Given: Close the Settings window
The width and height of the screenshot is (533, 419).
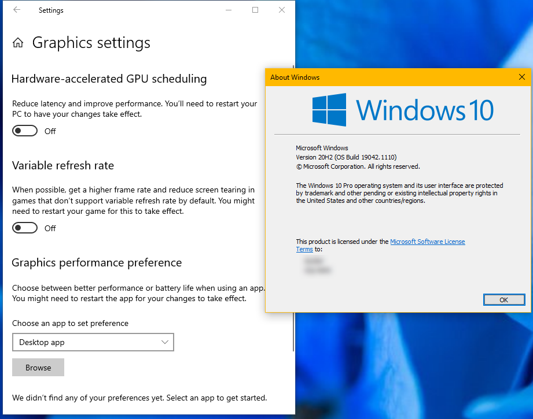Looking at the screenshot, I should (x=282, y=10).
